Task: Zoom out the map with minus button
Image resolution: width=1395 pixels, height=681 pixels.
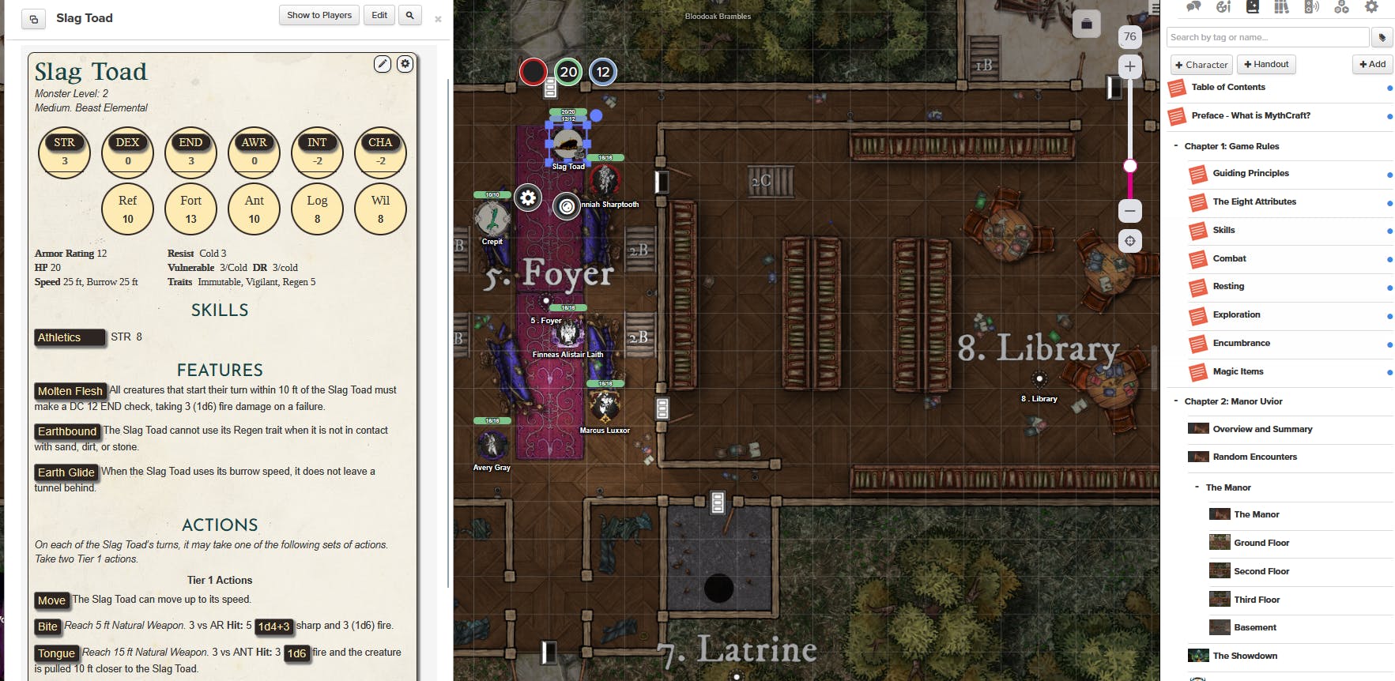Action: coord(1129,210)
